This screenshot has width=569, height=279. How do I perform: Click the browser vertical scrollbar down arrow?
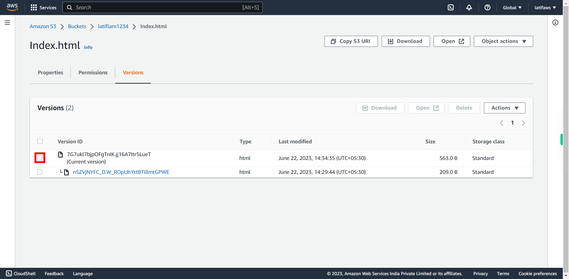click(x=566, y=276)
